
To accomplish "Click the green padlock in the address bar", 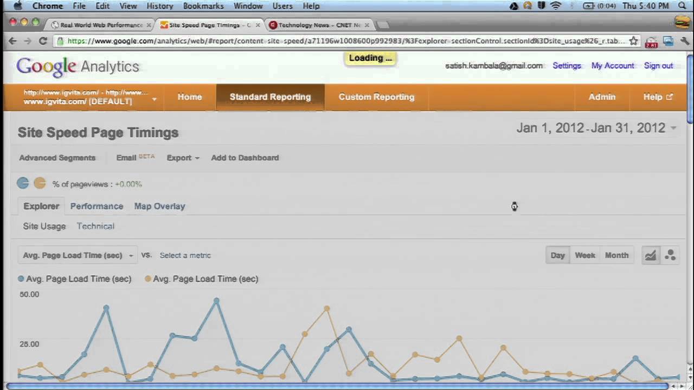I will pos(60,41).
